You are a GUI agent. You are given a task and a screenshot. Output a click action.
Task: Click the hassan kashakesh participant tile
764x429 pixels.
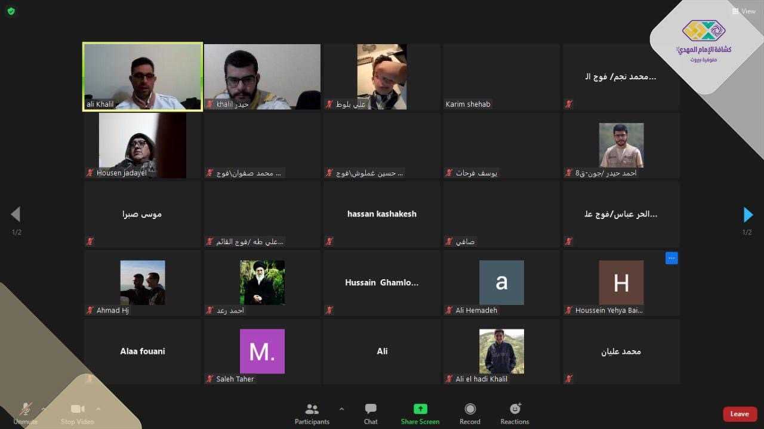pyautogui.click(x=382, y=214)
